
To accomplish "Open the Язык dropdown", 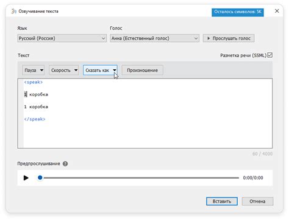I will coord(62,38).
